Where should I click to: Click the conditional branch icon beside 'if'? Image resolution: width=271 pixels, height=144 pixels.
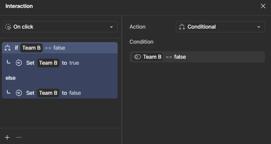coord(8,48)
